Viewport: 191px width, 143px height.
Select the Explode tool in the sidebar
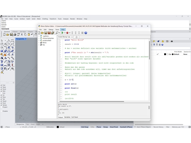pyautogui.click(x=5, y=55)
